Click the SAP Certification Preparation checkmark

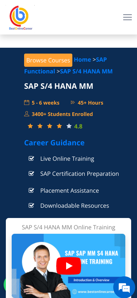click(x=31, y=173)
